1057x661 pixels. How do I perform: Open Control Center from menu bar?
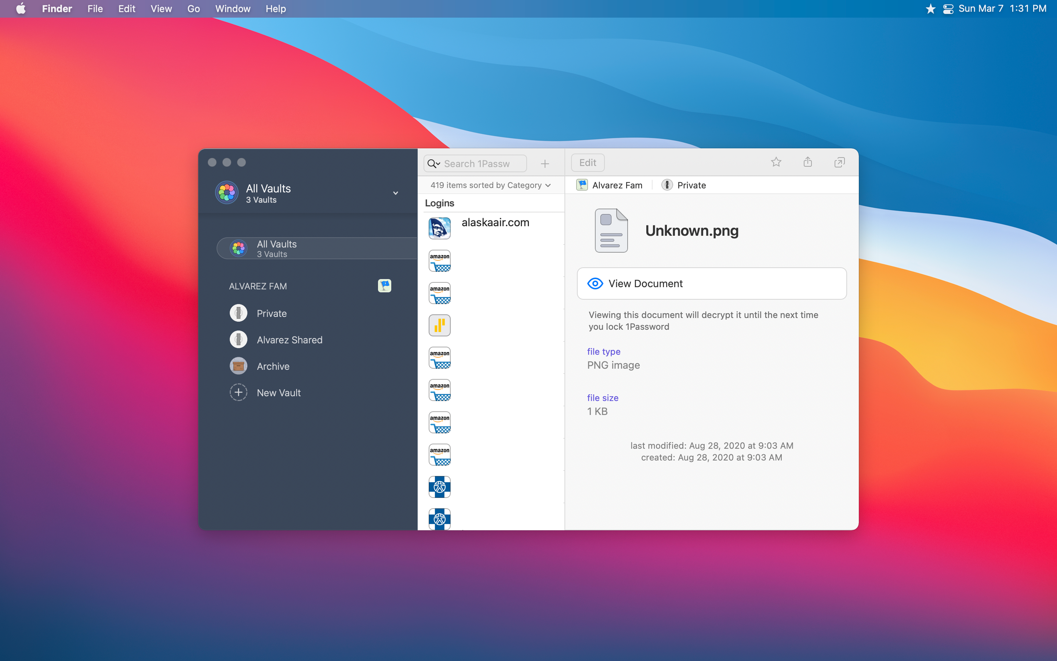948,9
